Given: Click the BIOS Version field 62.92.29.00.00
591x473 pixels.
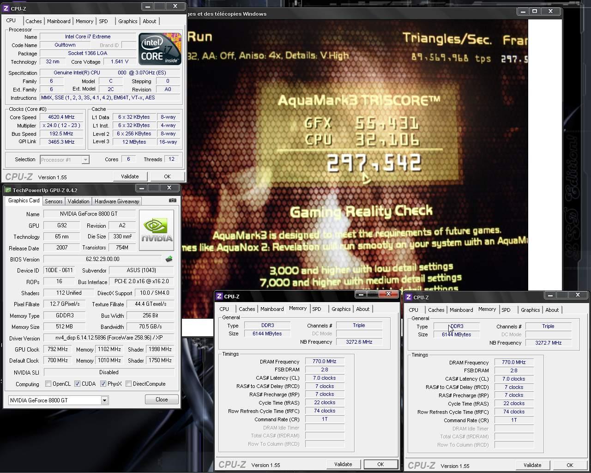Looking at the screenshot, I should pos(103,259).
